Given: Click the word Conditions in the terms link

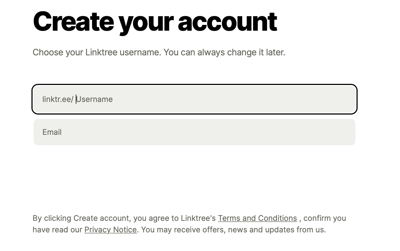Looking at the screenshot, I should (277, 218).
